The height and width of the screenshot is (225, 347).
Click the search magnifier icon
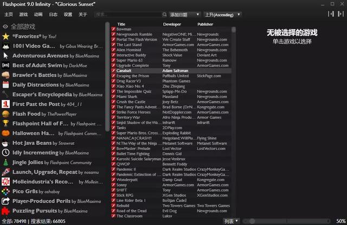164,15
